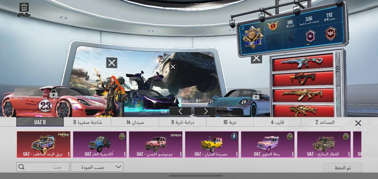Image resolution: width=378 pixels, height=179 pixels.
Task: Tap the lock icon on the red car
Action: coord(53,93)
